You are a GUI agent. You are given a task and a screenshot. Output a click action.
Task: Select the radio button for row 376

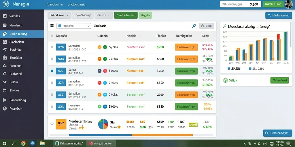[52, 47]
